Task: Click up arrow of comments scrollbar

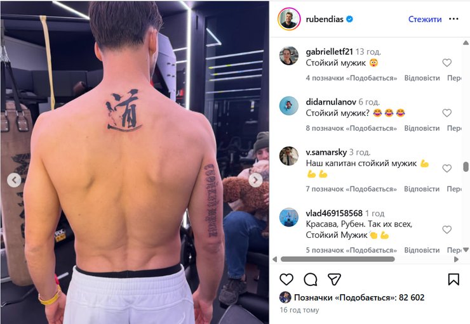Action: tap(466, 42)
